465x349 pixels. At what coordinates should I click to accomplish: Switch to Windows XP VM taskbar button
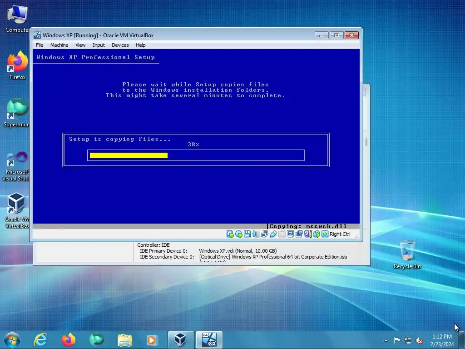point(209,340)
